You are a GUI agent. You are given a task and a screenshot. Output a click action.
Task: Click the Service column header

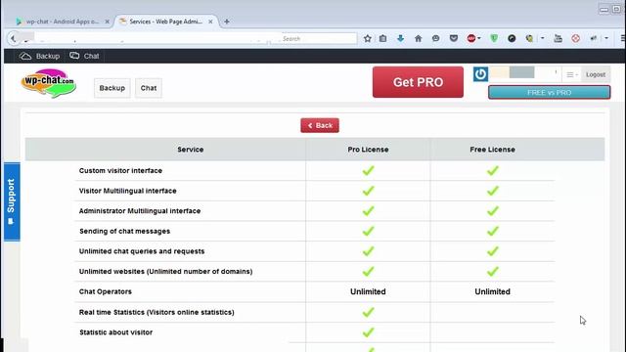click(x=191, y=150)
